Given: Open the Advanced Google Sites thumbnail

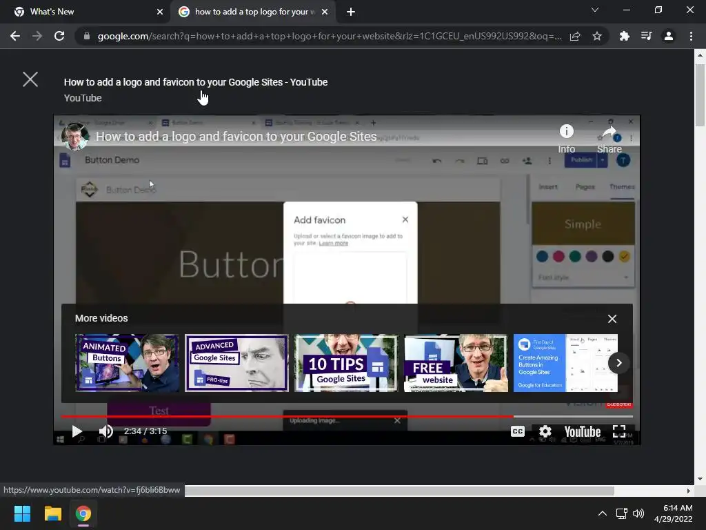Looking at the screenshot, I should coord(236,363).
